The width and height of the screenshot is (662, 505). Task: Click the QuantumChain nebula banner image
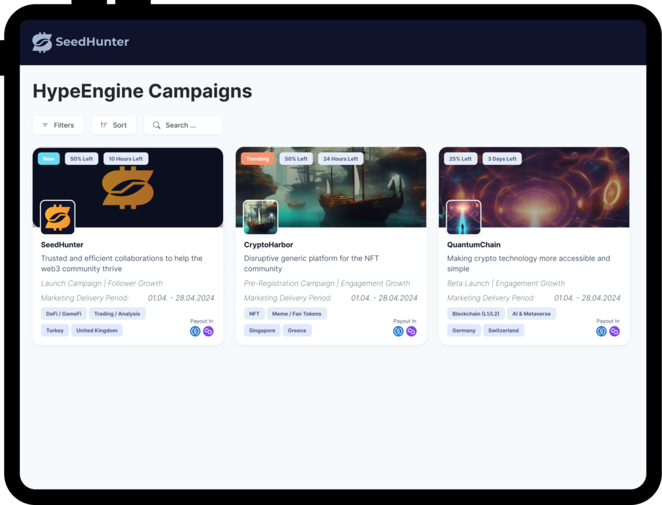coord(534,188)
